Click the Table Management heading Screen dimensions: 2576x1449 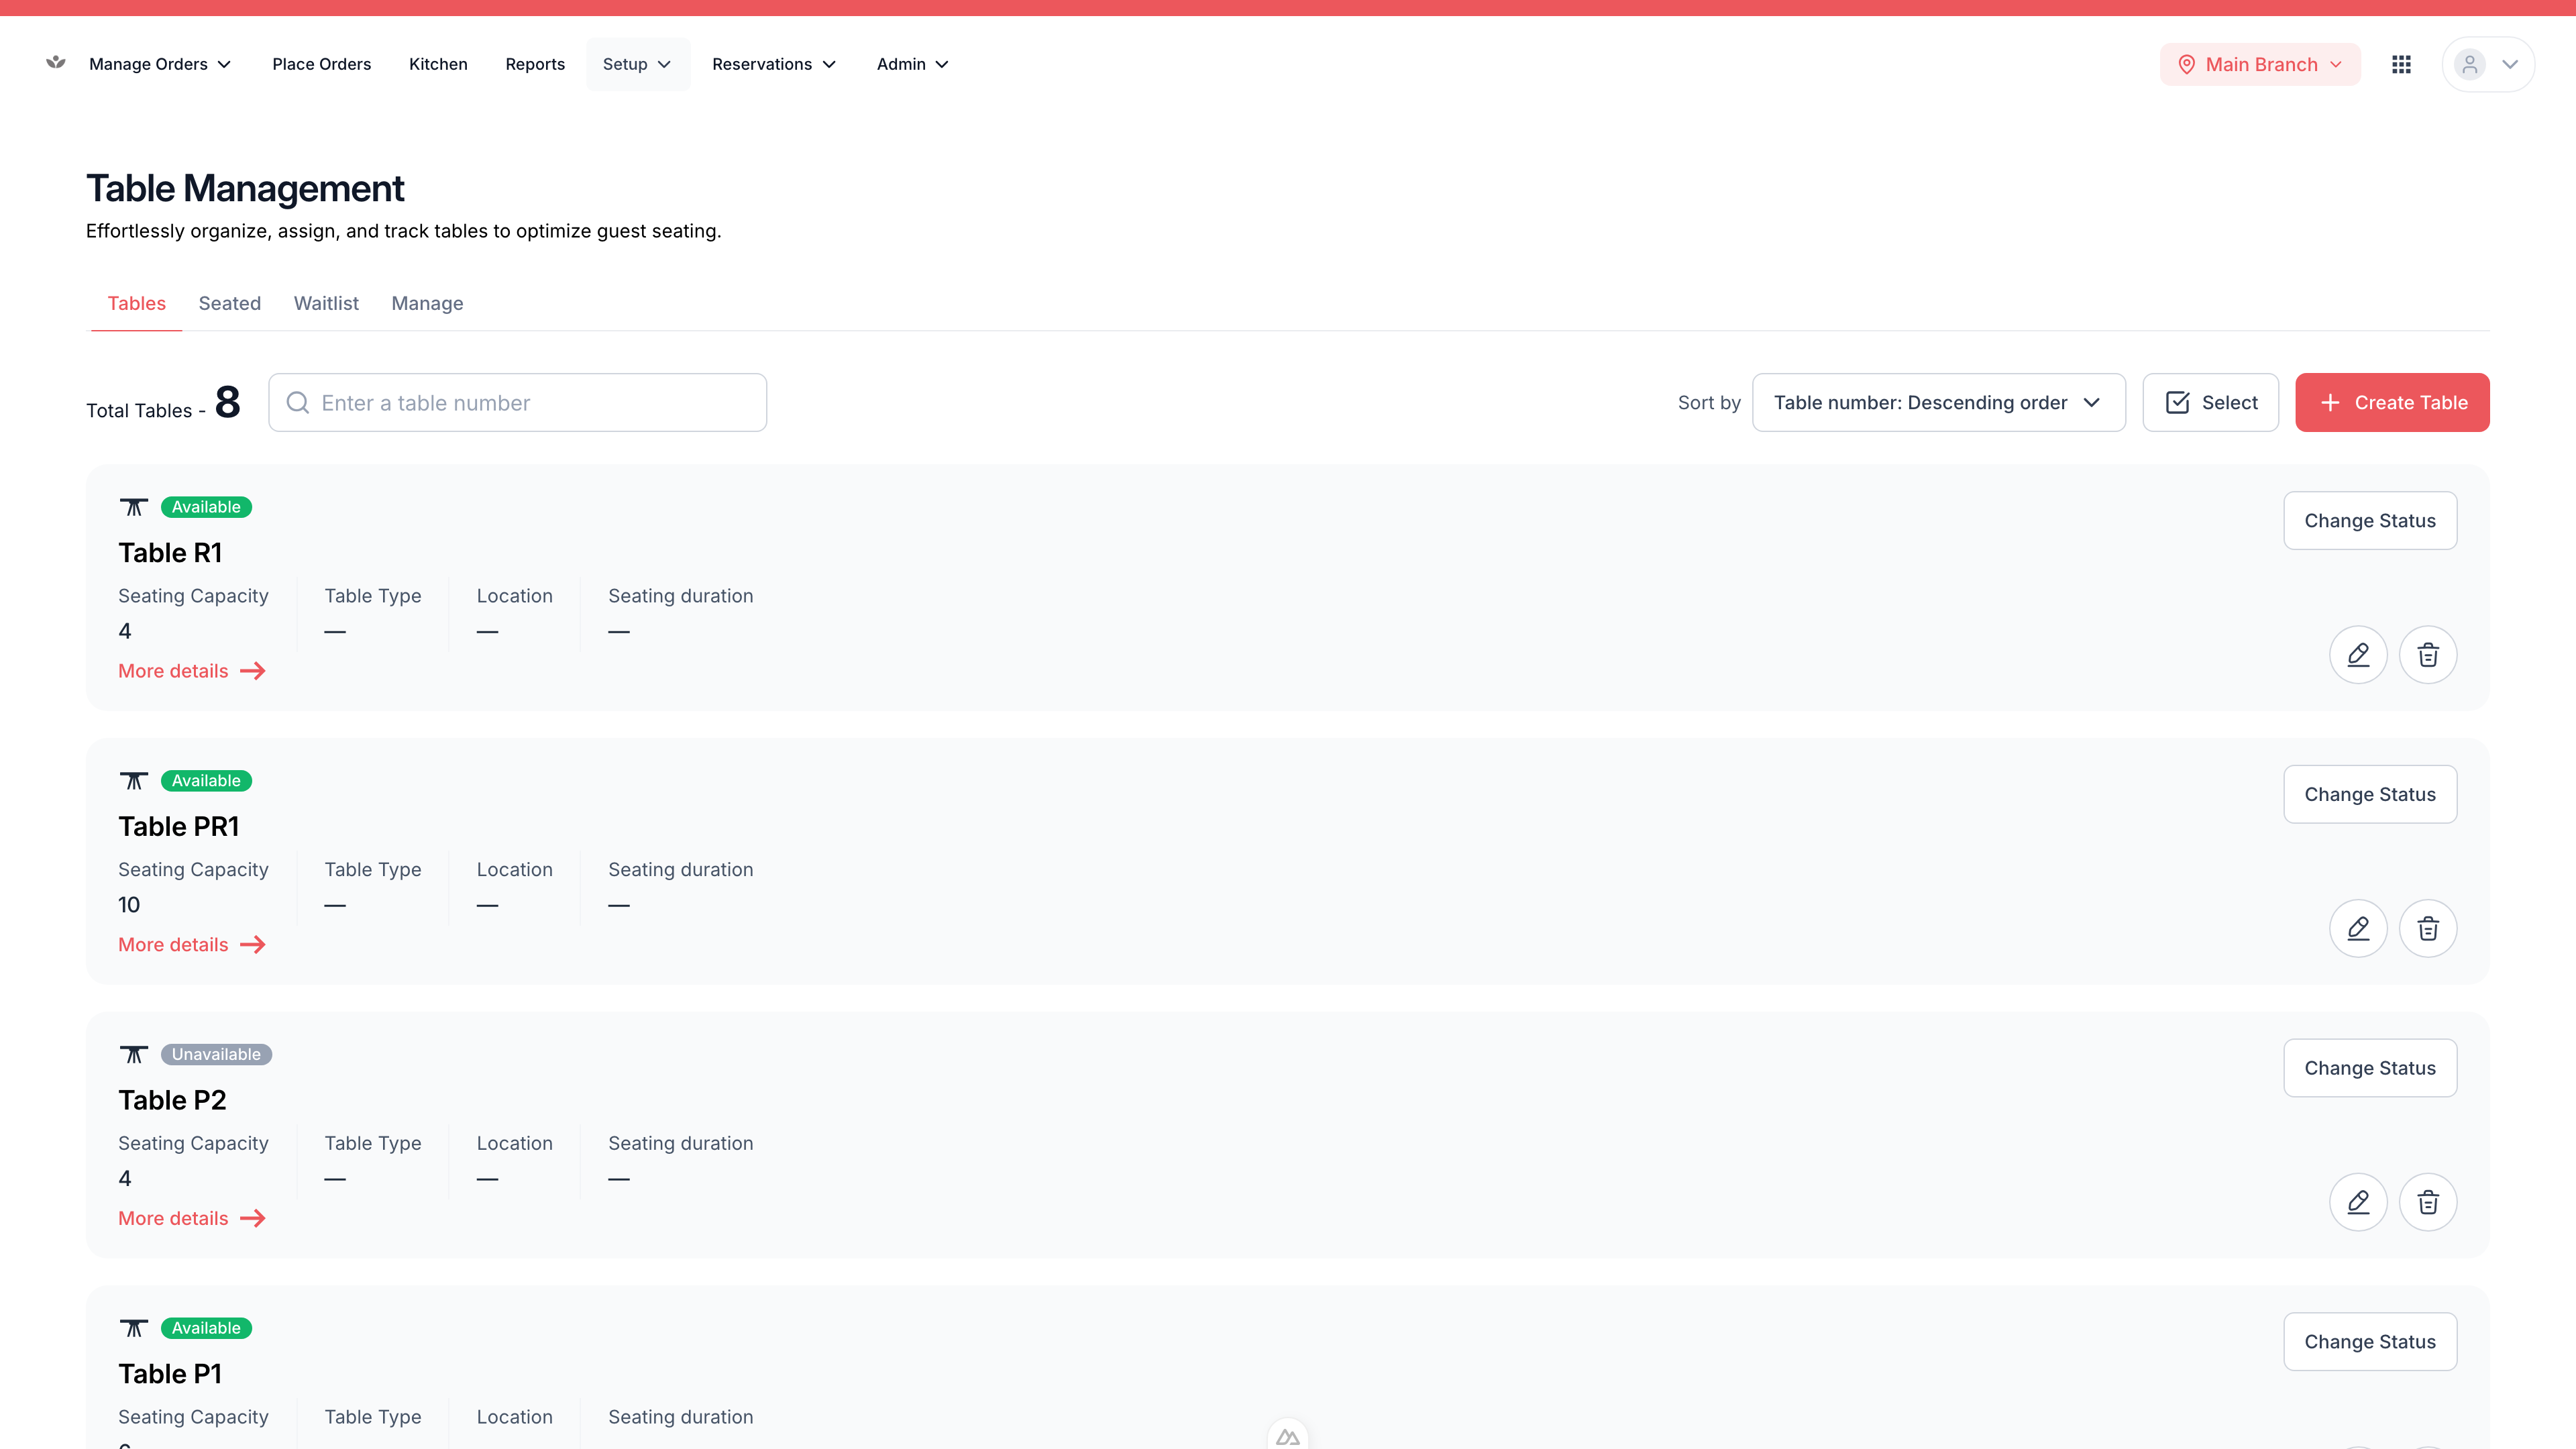(245, 188)
